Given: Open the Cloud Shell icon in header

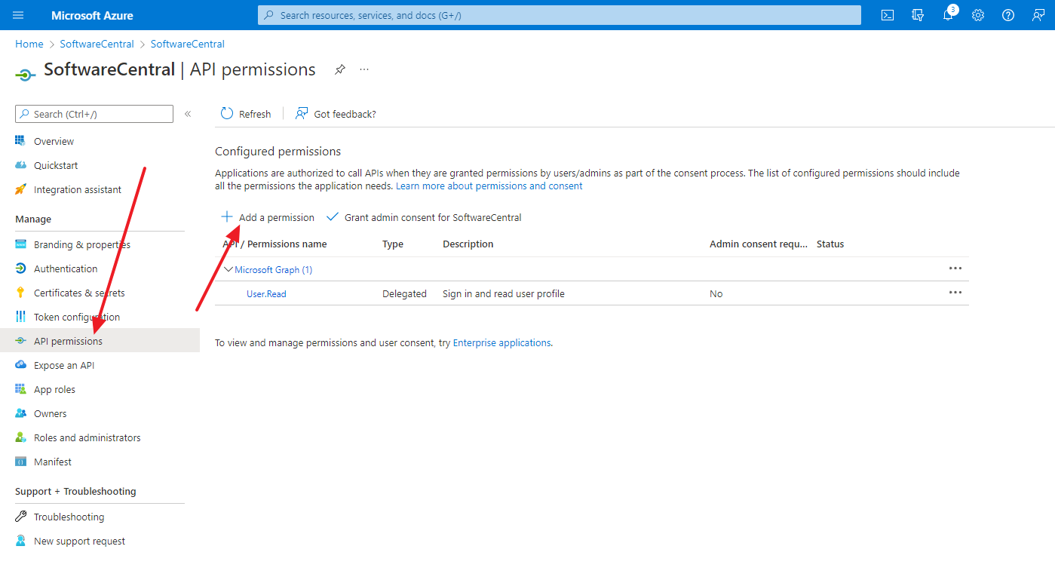Looking at the screenshot, I should click(888, 15).
